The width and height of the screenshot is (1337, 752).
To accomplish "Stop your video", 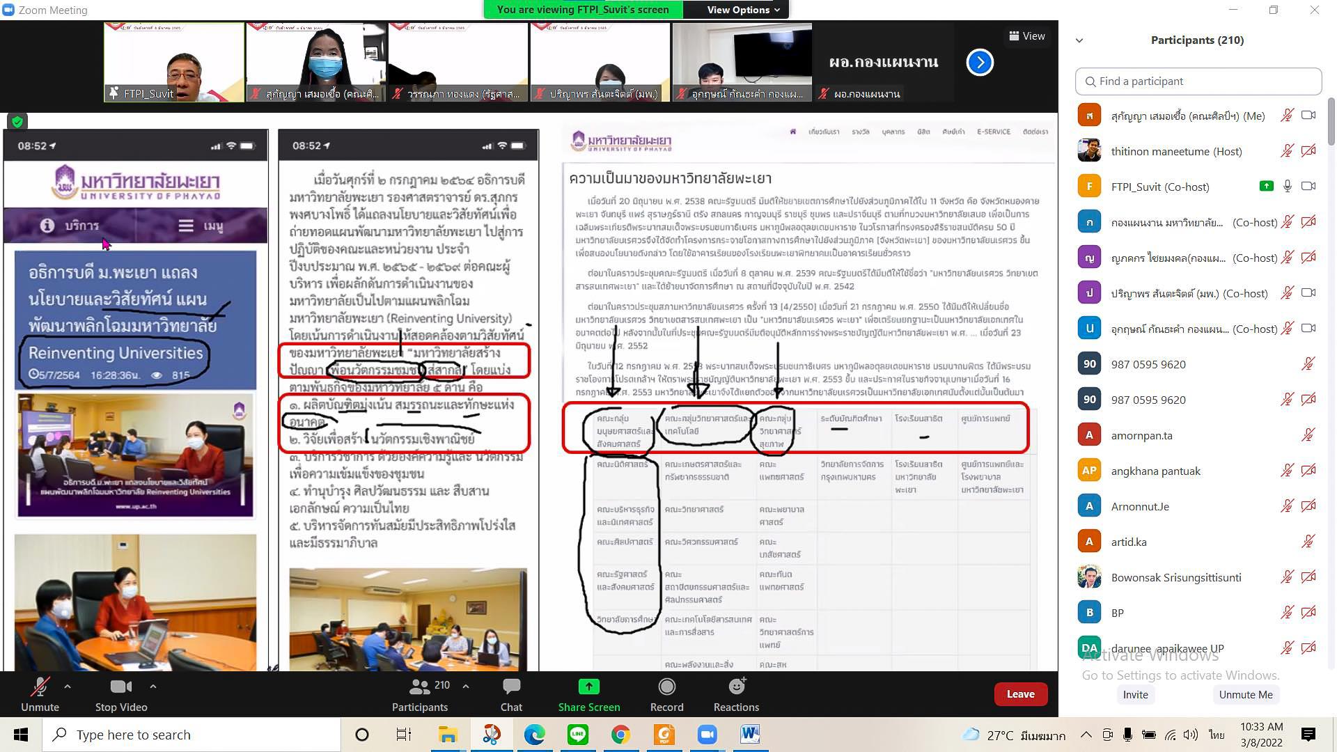I will 120,694.
